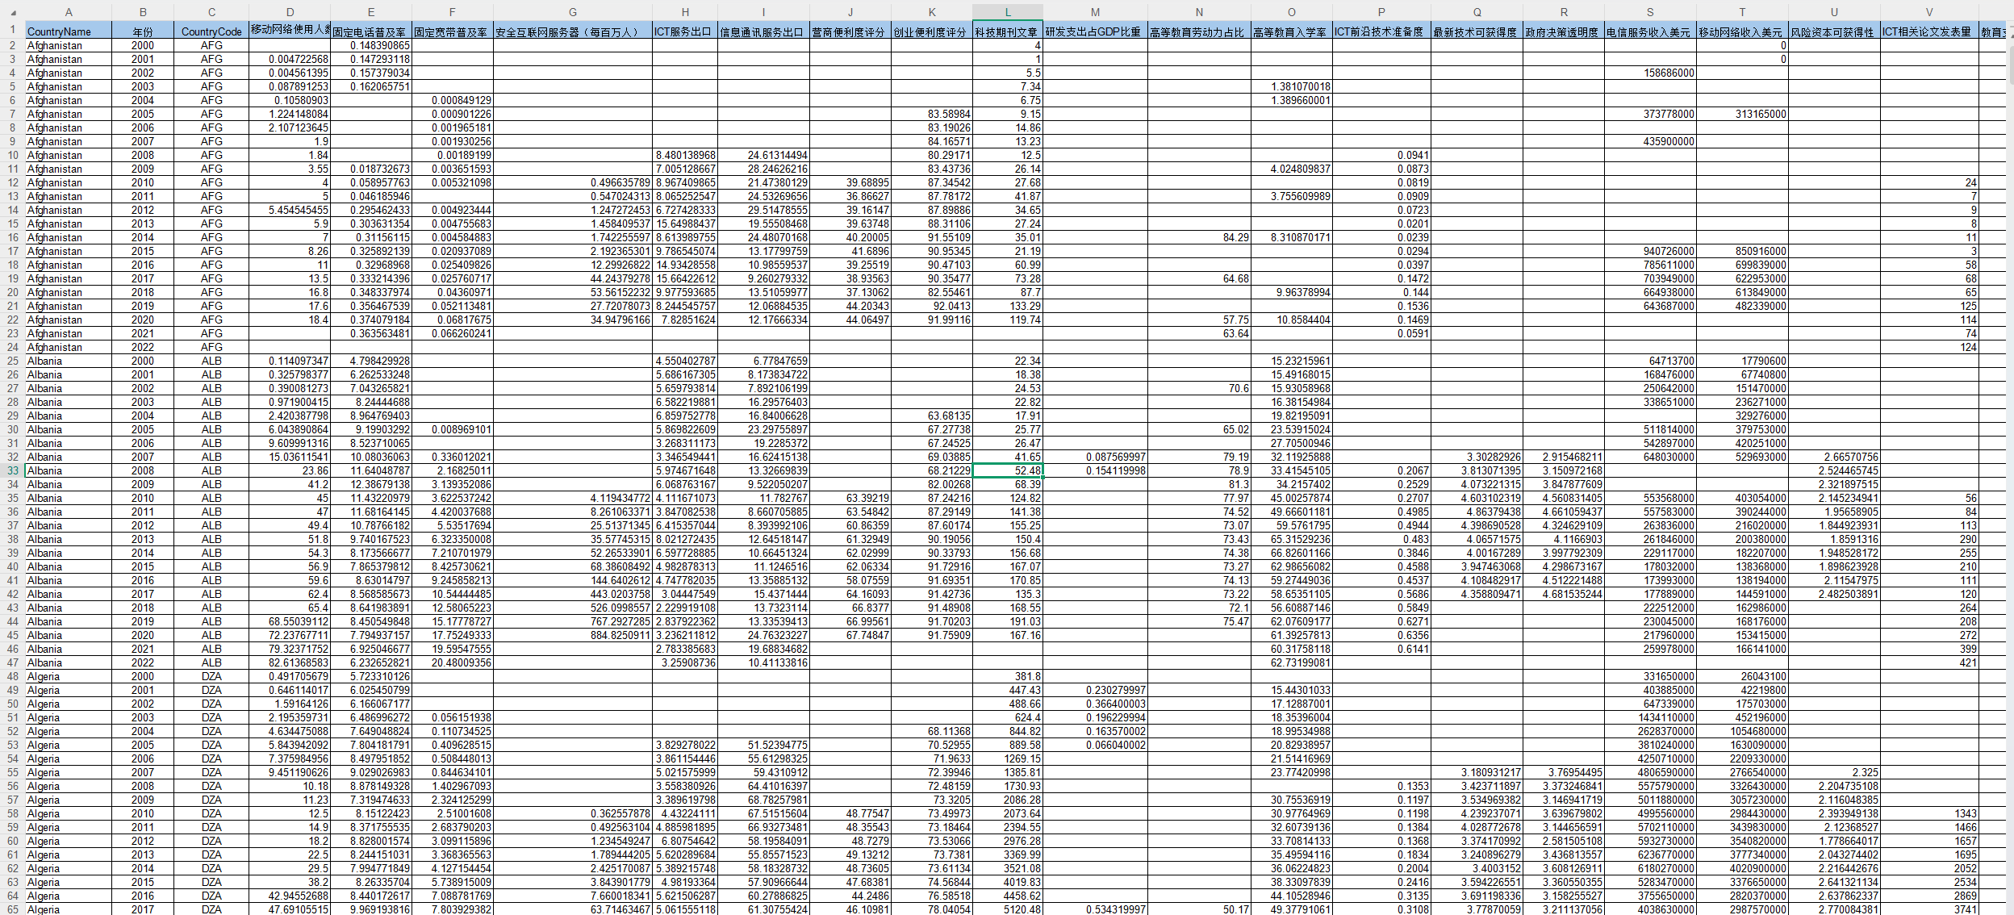This screenshot has height=915, width=2014.
Task: Click the first DZA cell in column C
Action: click(211, 676)
